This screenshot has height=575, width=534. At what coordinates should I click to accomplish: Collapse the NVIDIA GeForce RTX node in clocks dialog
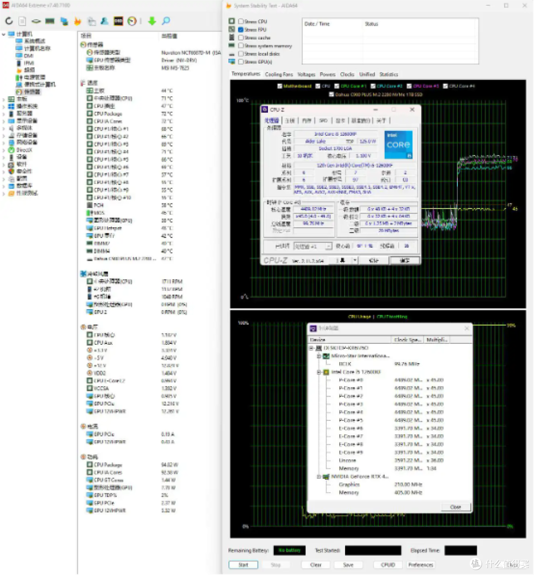point(319,476)
